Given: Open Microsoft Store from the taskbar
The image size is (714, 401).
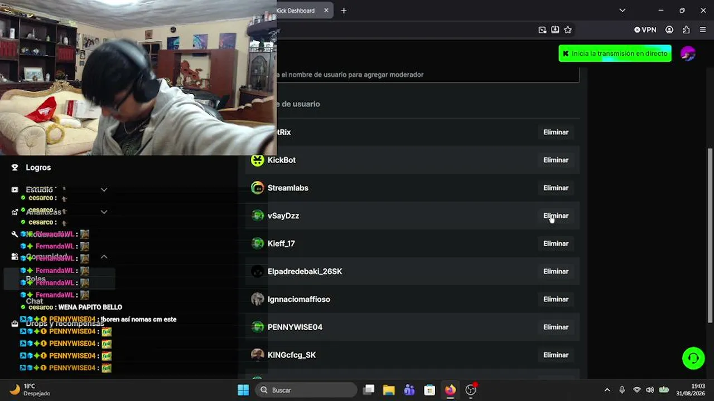Looking at the screenshot, I should [x=429, y=390].
